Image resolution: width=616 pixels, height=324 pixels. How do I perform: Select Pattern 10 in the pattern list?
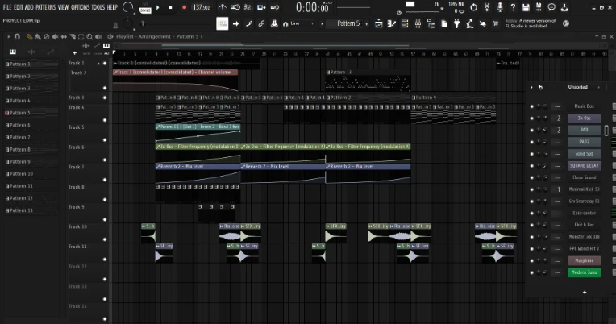point(21,173)
